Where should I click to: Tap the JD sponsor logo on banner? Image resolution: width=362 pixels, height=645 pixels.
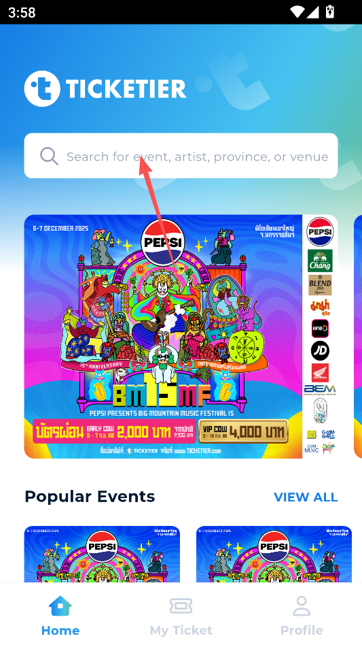320,350
